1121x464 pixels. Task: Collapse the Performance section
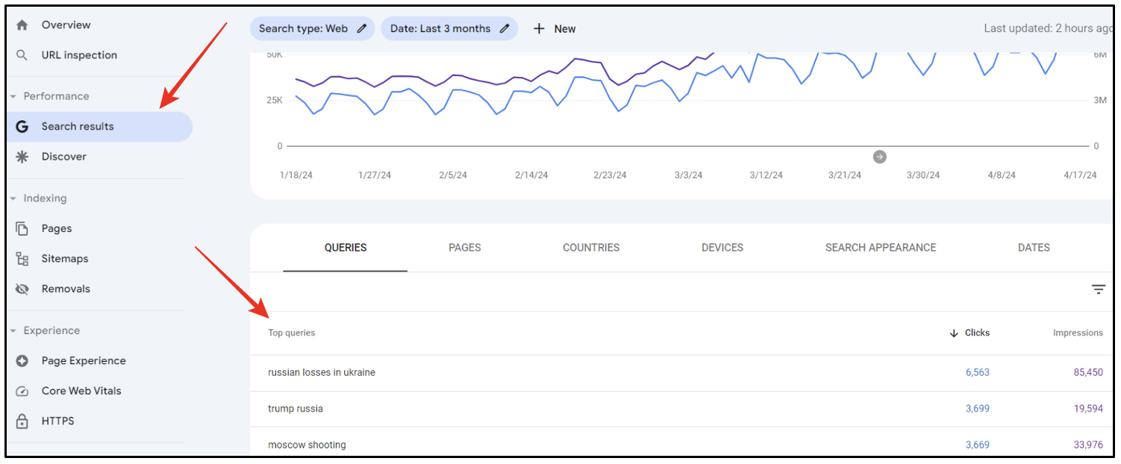(x=13, y=96)
